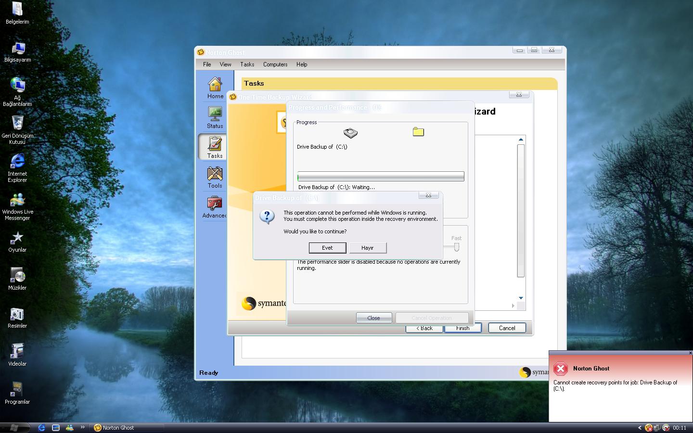Screen dimensions: 693x433
Task: Click the yellow folder icon under Progress
Action: tap(418, 132)
